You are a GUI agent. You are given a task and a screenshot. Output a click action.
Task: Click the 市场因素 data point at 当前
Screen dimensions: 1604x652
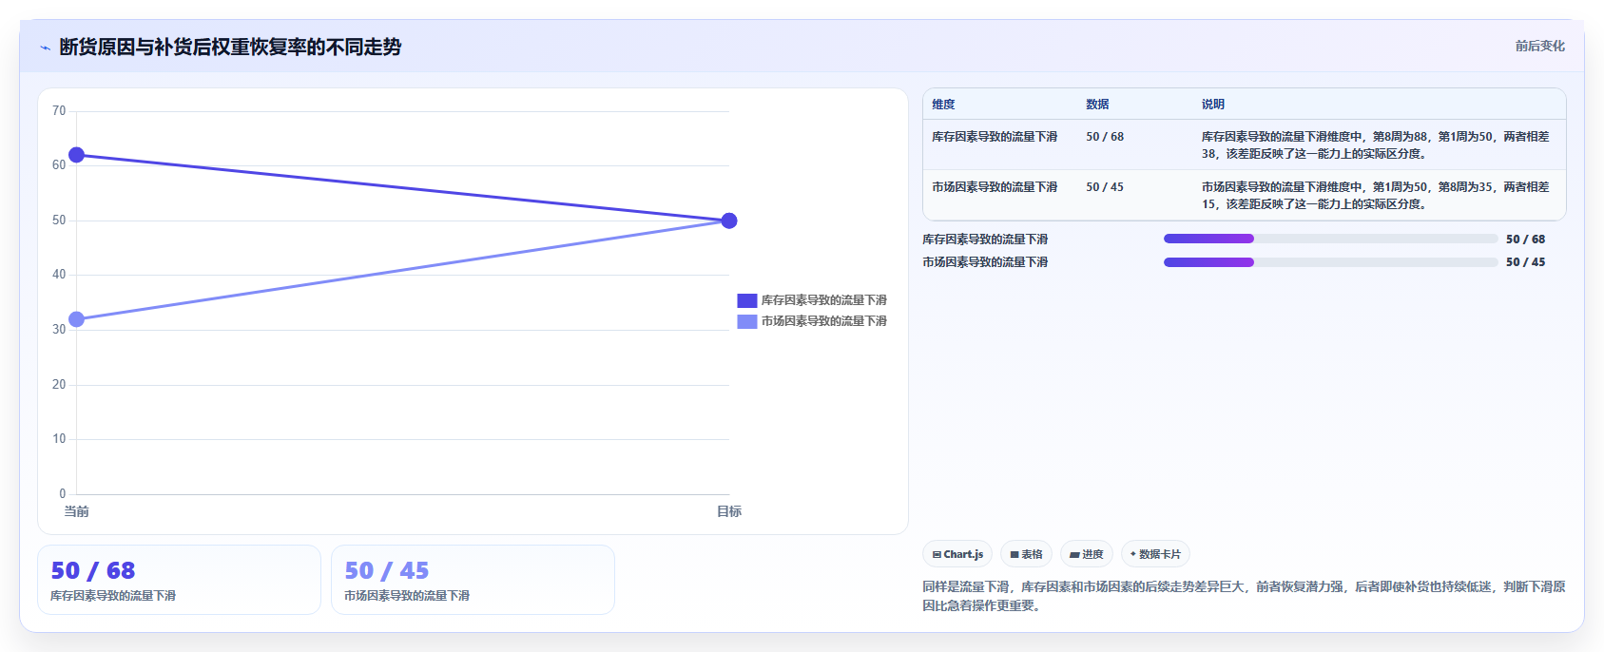(x=76, y=319)
